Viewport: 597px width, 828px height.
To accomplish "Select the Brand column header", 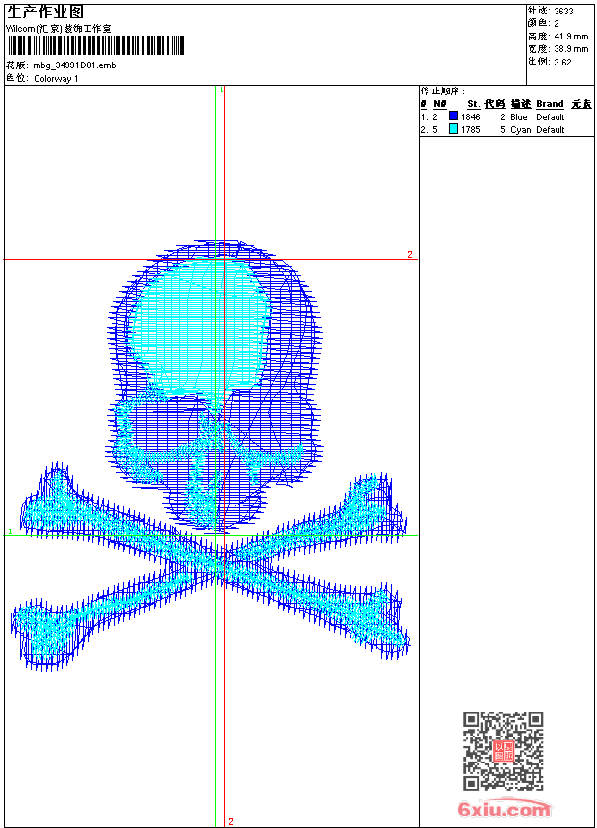I will (550, 104).
